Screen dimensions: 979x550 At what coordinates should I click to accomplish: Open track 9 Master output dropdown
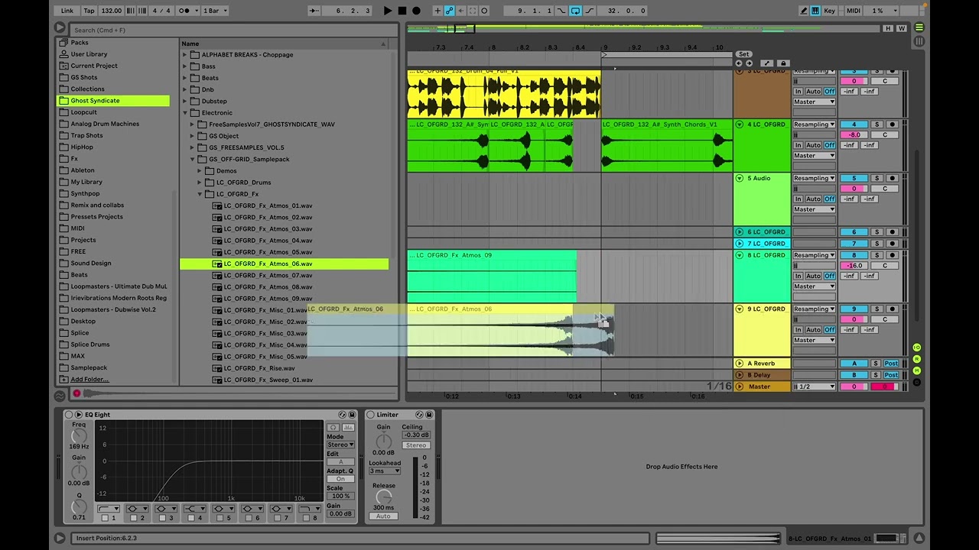814,340
